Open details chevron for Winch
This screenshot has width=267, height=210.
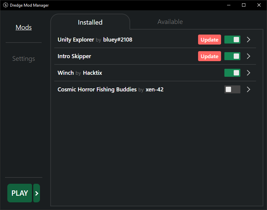248,73
